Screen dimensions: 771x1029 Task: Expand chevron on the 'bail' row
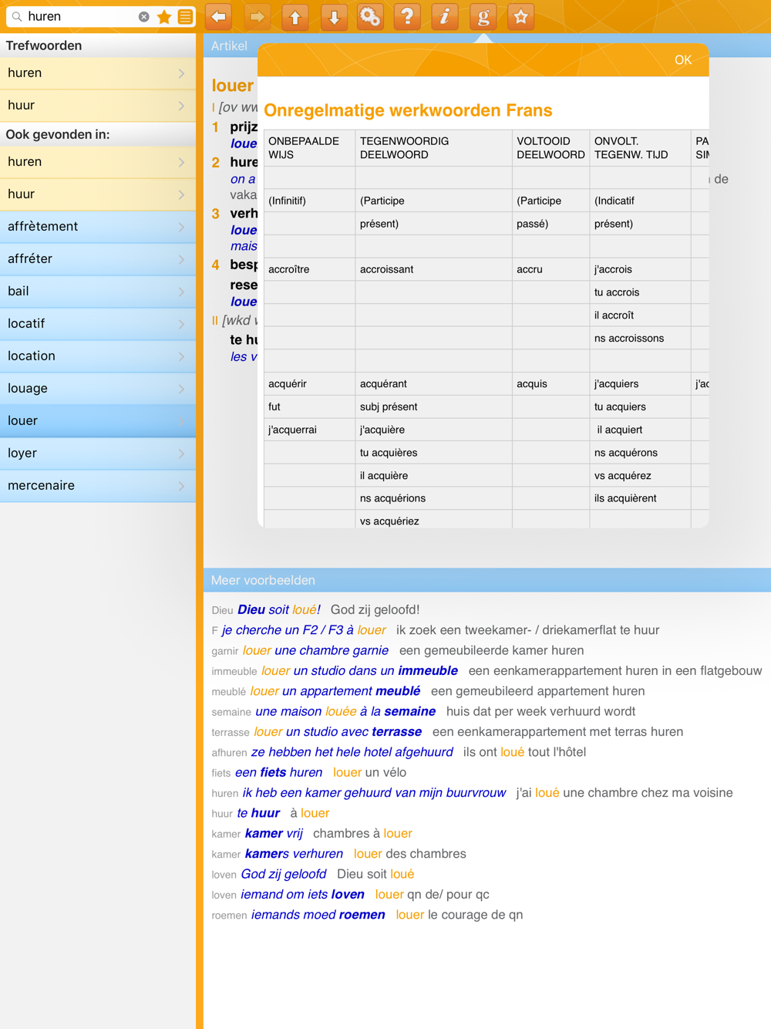pos(182,292)
